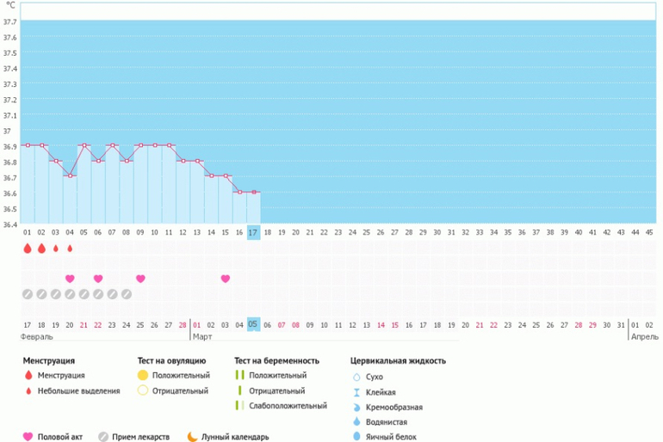Viewport: 663px width, 442px height.
Task: Select the intercourse heart on cycle day 15
Action: click(x=226, y=279)
